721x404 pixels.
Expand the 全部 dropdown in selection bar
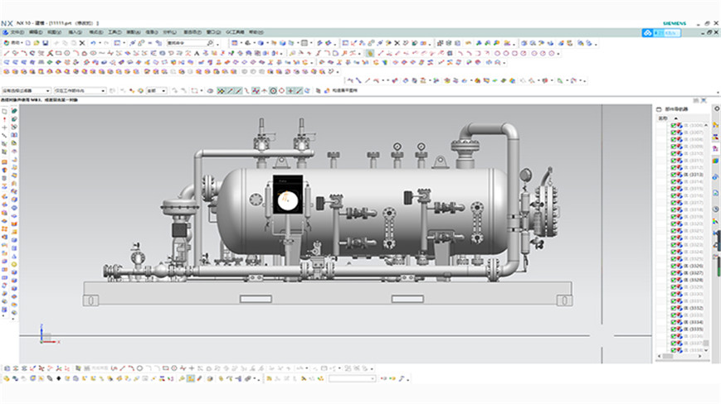click(x=156, y=91)
